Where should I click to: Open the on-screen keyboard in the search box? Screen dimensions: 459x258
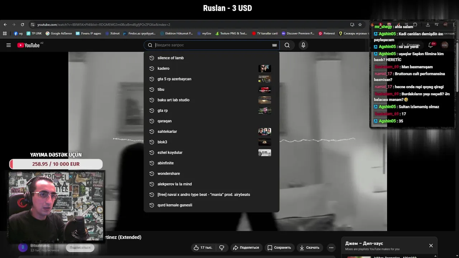point(274,45)
